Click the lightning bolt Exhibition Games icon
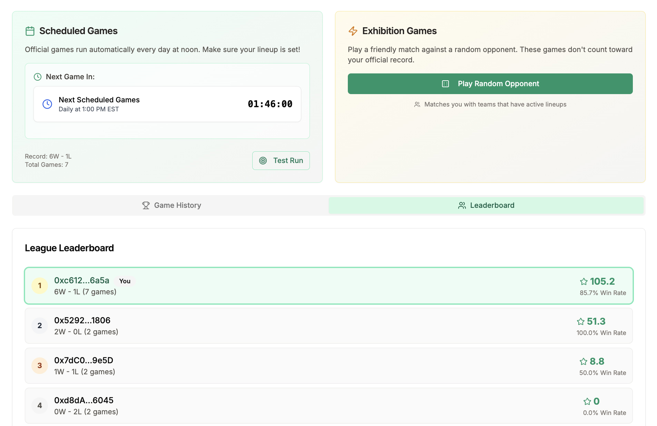 click(x=353, y=31)
